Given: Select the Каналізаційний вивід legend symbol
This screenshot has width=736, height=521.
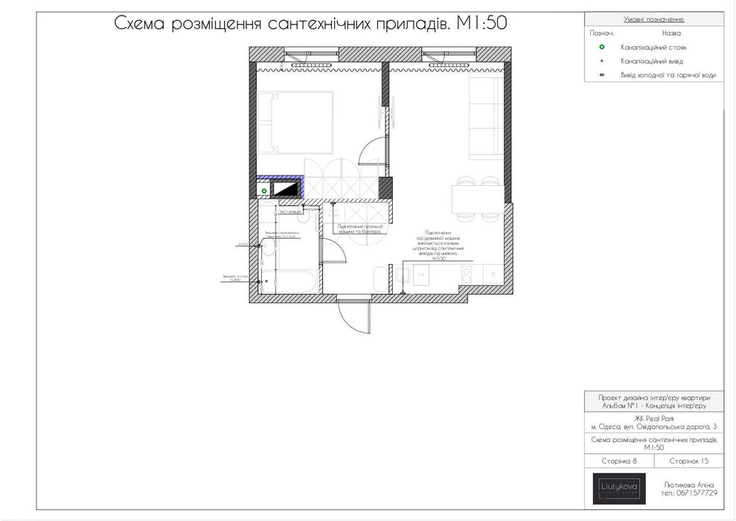Looking at the screenshot, I should [x=602, y=61].
